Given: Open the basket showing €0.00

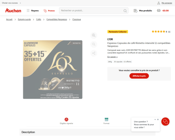Looking at the screenshot, I should (163, 11).
